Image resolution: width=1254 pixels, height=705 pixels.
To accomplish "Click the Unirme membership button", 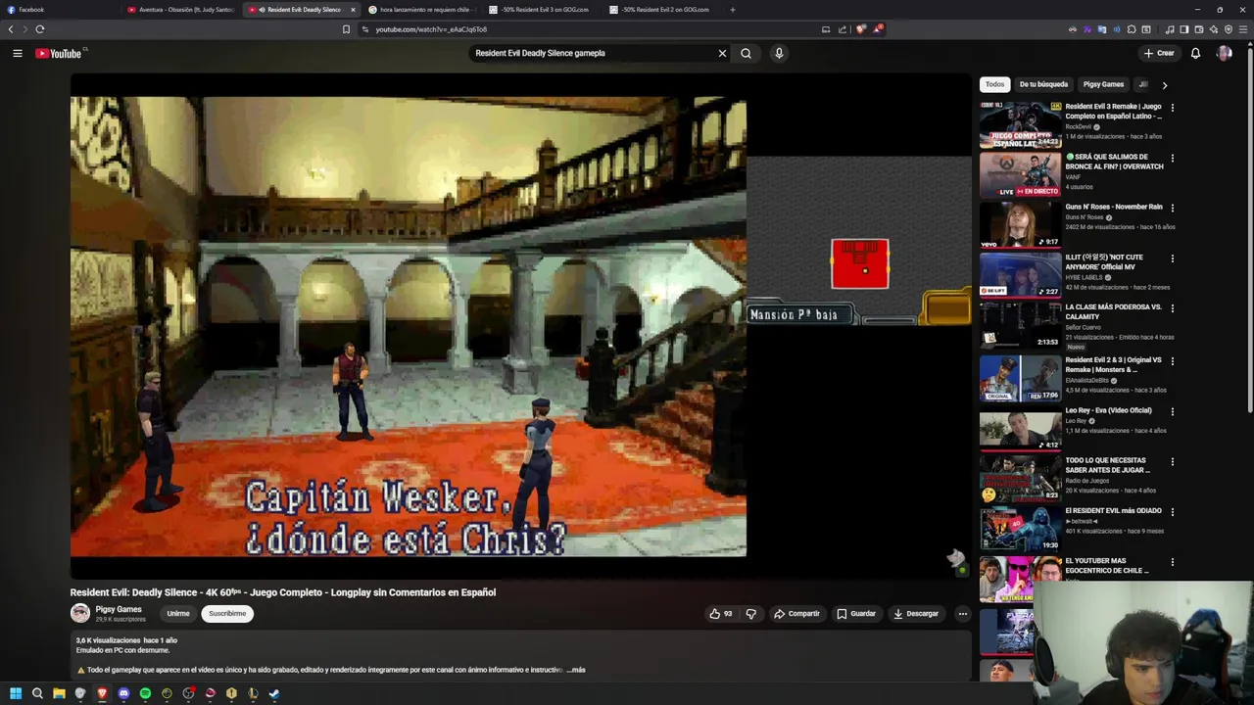I will coord(178,614).
